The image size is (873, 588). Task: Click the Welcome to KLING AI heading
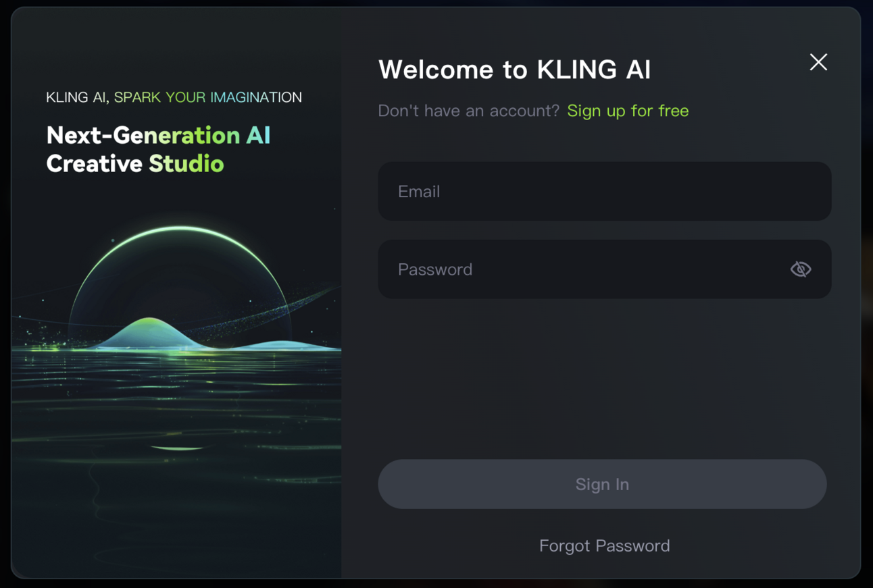[515, 69]
